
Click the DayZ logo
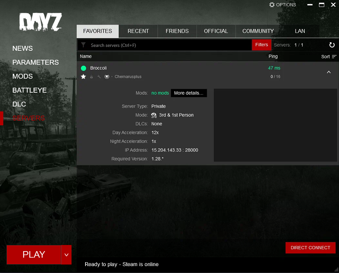pos(40,22)
